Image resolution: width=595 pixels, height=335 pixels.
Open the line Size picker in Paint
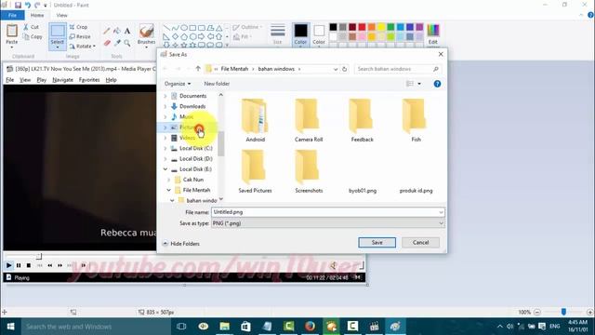point(278,34)
